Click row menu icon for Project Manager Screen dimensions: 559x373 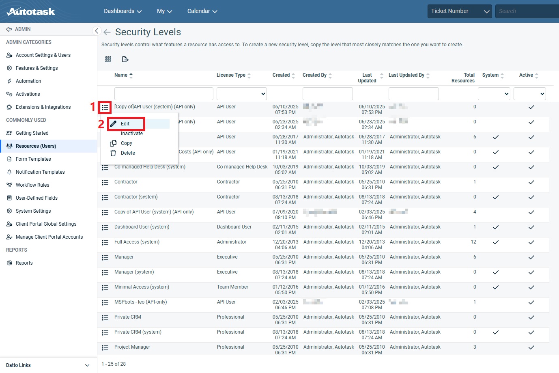[105, 348]
